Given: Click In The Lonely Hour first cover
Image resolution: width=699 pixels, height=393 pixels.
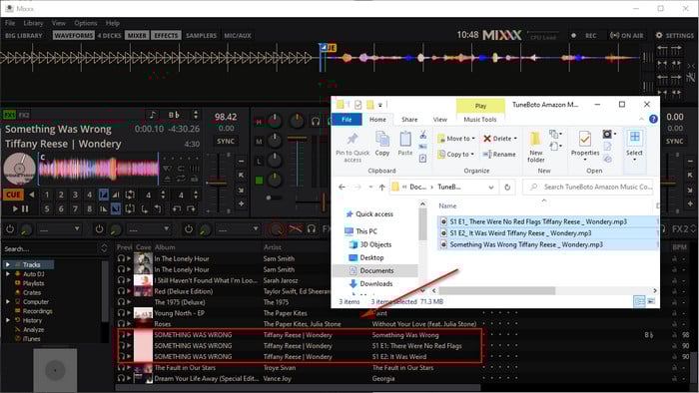Looking at the screenshot, I should coord(143,258).
